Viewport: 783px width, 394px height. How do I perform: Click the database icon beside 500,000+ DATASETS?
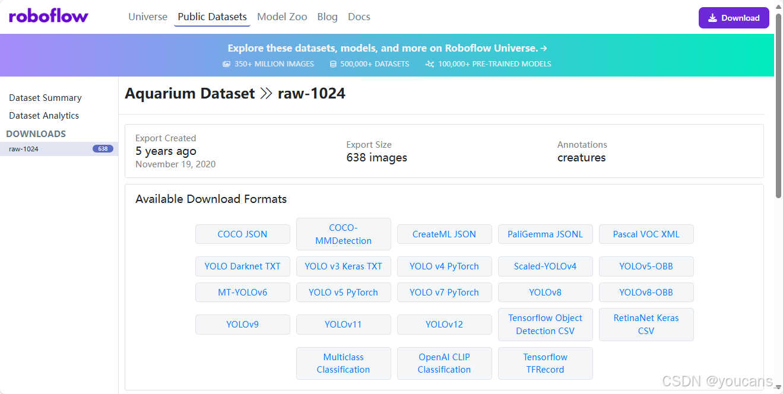(333, 64)
